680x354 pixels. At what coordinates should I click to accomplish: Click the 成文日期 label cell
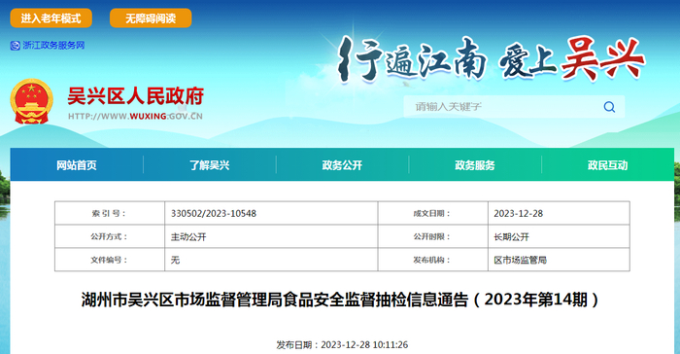pyautogui.click(x=433, y=213)
